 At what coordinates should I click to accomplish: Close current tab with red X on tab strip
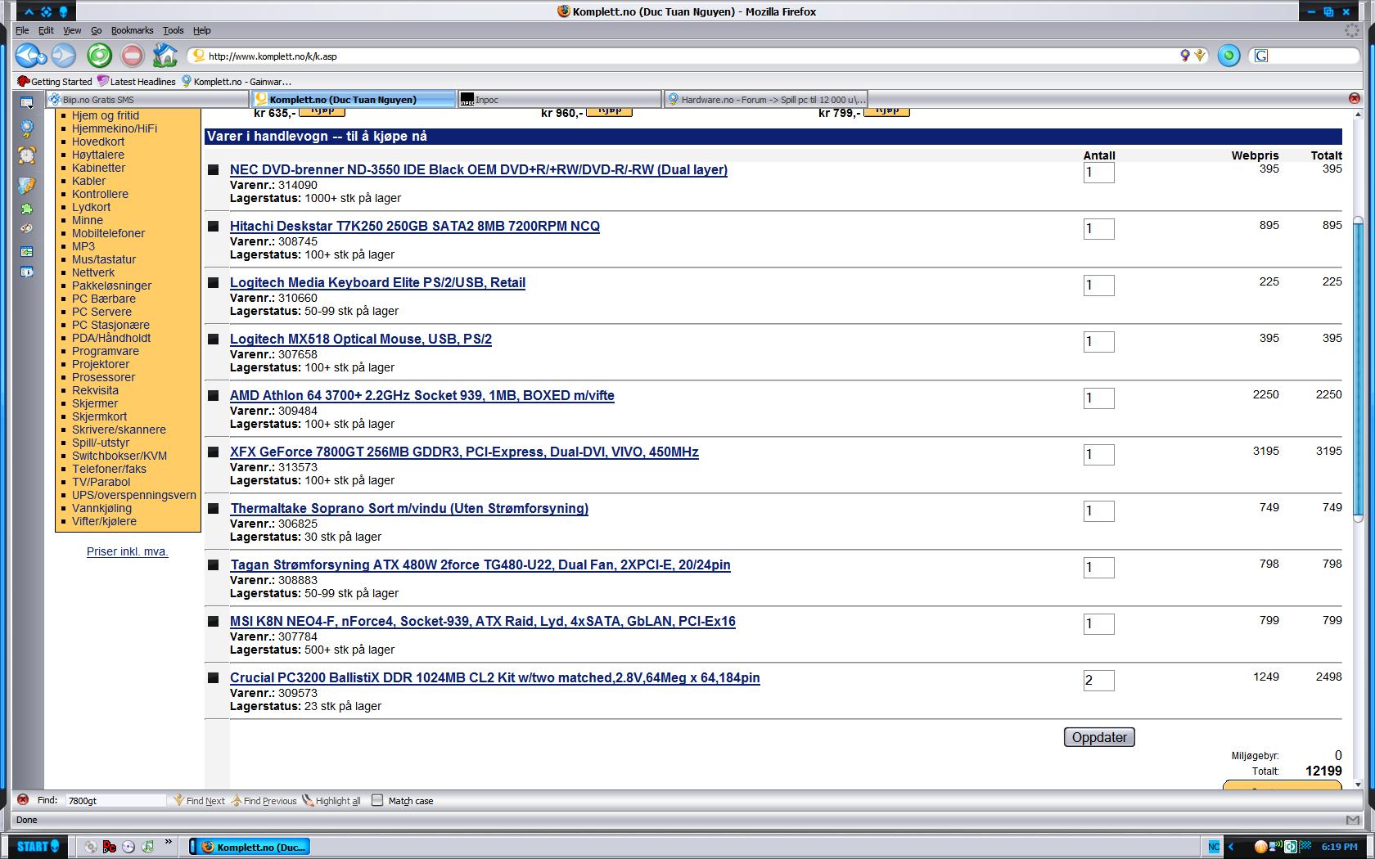tap(1355, 98)
